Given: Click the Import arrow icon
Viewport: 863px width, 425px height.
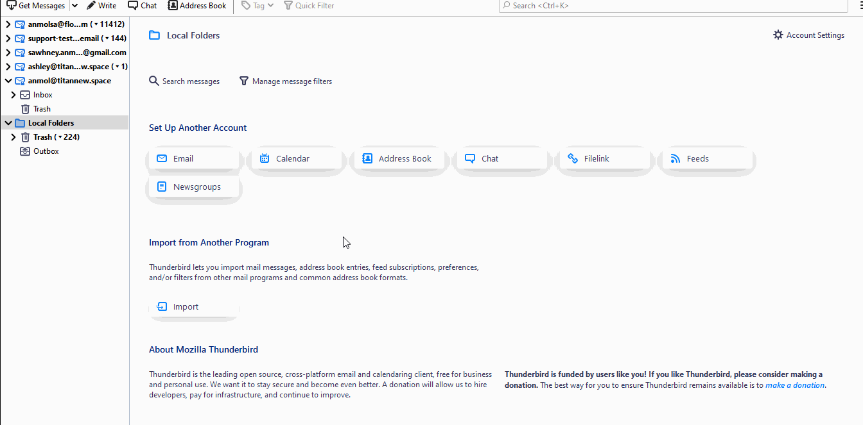Looking at the screenshot, I should [162, 306].
